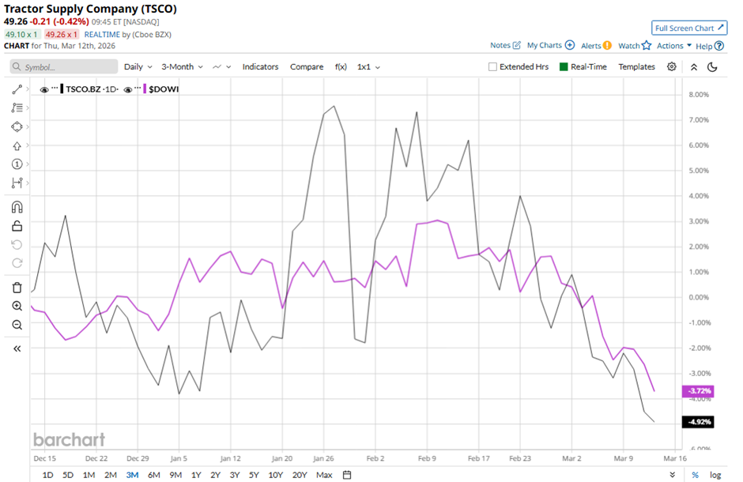Click the REALTIME link

click(x=102, y=35)
